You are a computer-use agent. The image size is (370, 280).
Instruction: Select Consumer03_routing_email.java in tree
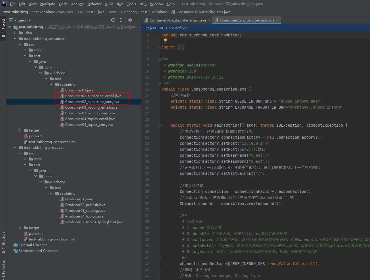[91, 107]
